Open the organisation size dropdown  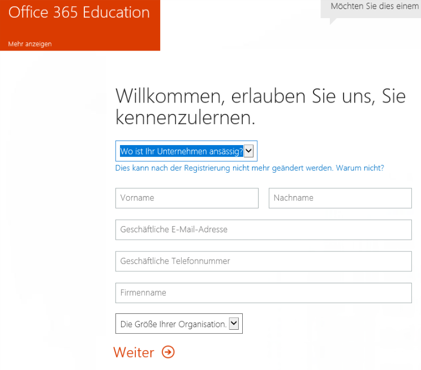(x=179, y=324)
